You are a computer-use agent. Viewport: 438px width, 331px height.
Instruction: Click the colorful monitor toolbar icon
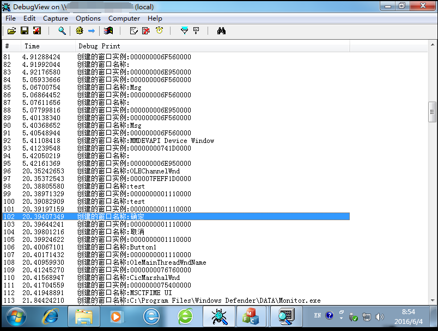pos(108,30)
